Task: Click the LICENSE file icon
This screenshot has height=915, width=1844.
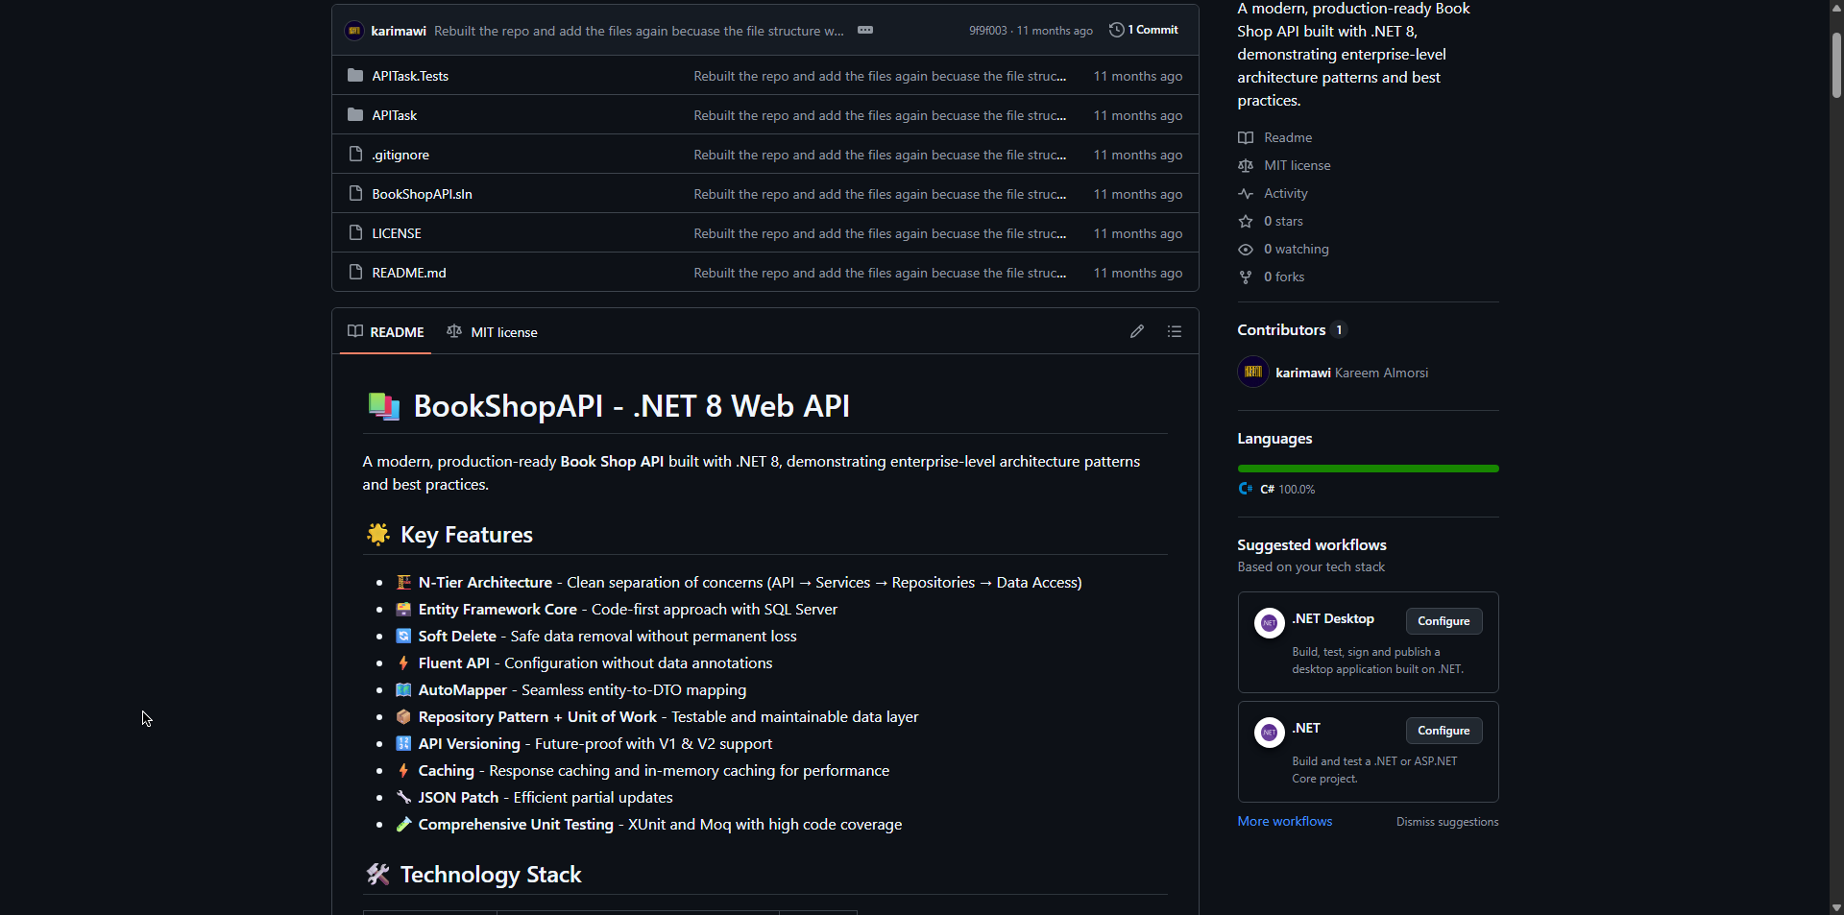Action: point(355,232)
